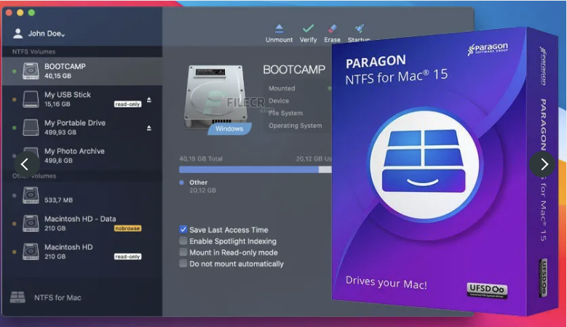The image size is (567, 327).
Task: Eject My Portable Drive volume
Action: point(149,128)
